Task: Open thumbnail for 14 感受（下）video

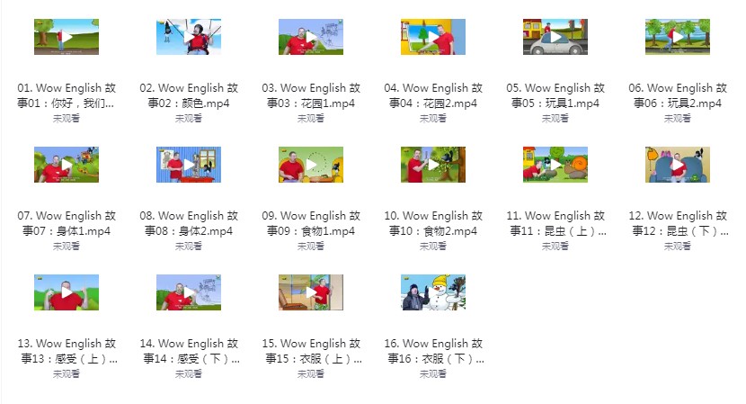Action: point(189,292)
